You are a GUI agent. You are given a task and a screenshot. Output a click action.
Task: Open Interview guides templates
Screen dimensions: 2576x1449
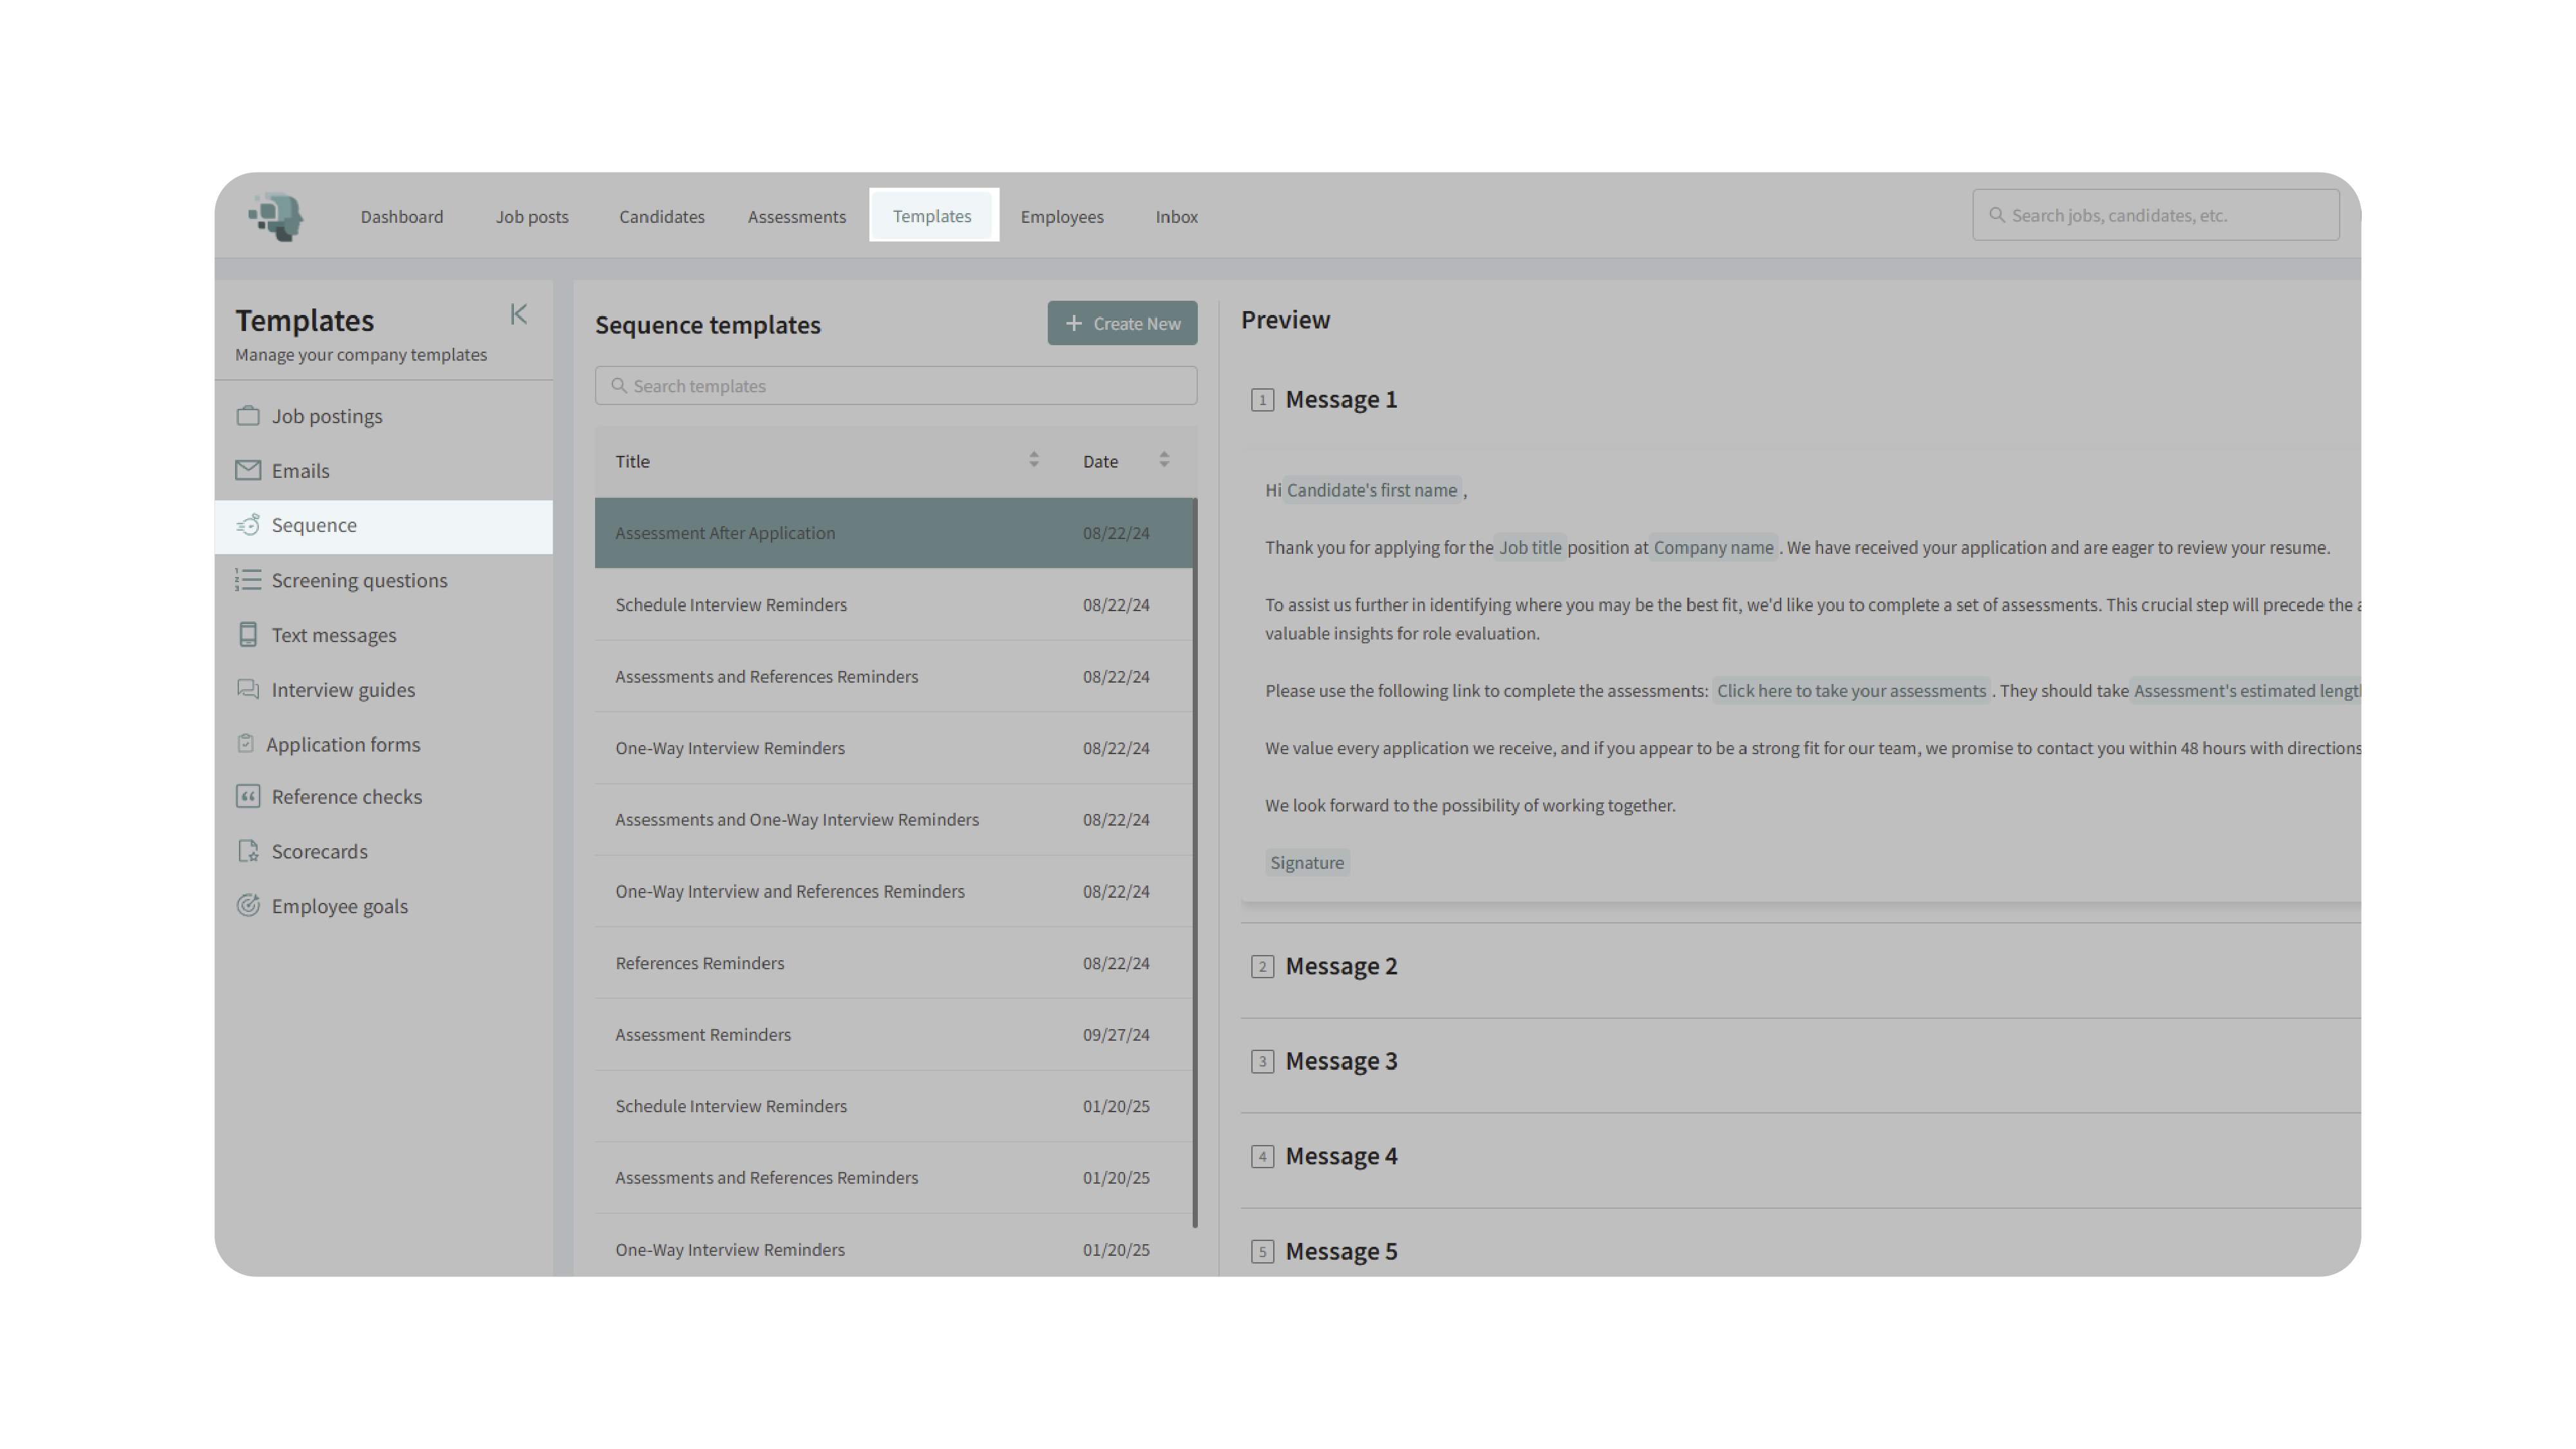tap(342, 690)
